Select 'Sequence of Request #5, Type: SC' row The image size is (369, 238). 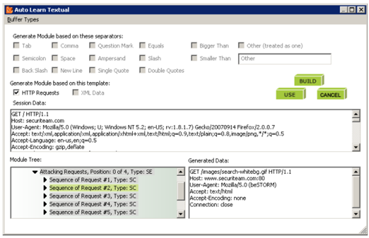(93, 212)
